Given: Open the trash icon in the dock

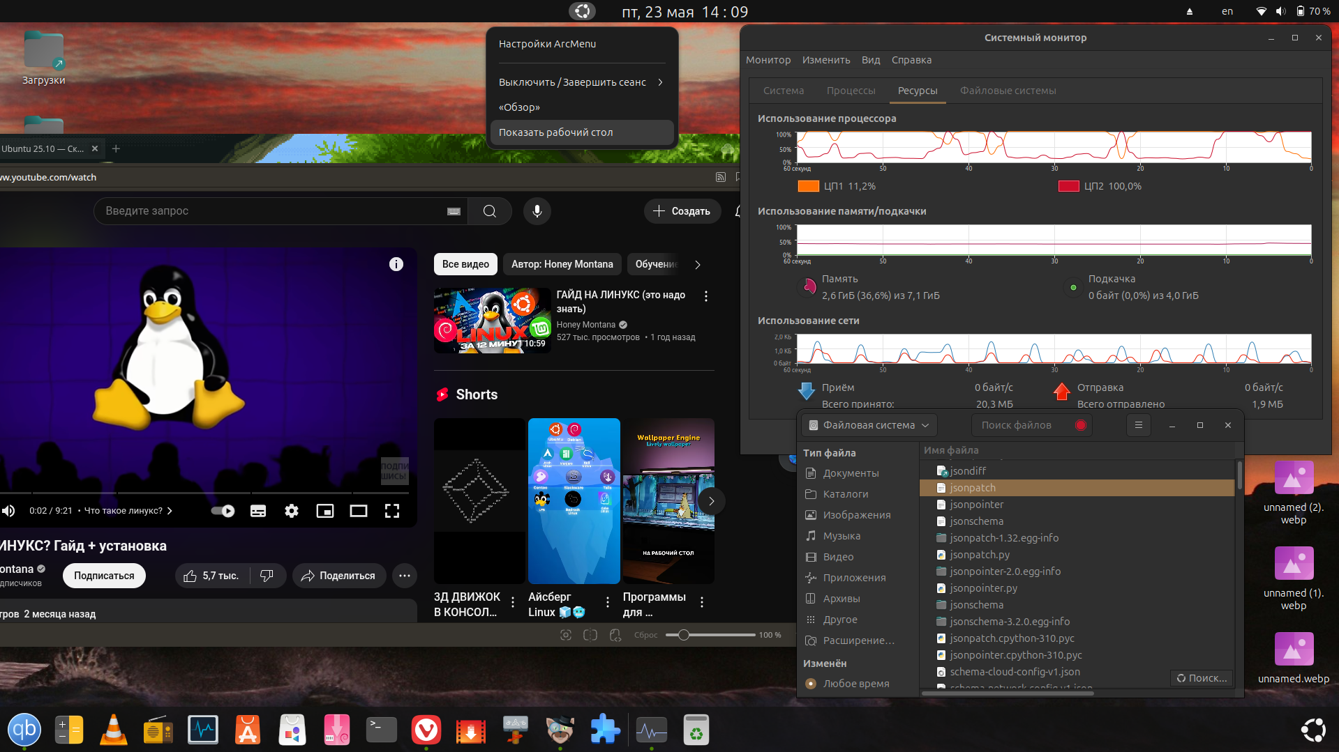Looking at the screenshot, I should [x=696, y=730].
